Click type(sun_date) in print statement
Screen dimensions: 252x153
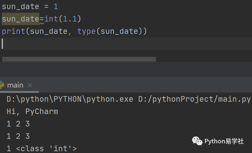coord(110,31)
